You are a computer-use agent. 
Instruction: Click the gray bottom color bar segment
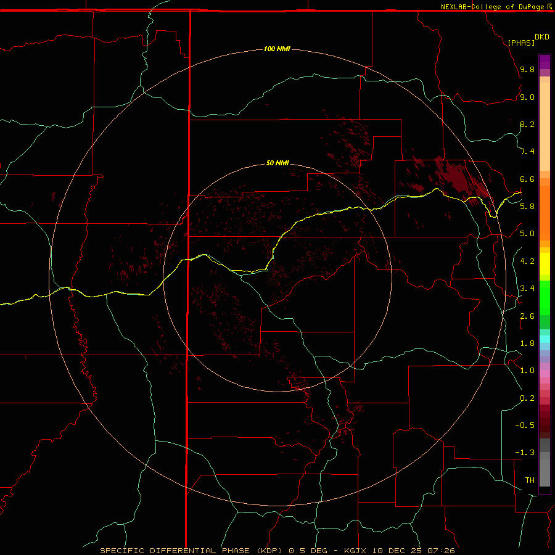[x=545, y=473]
